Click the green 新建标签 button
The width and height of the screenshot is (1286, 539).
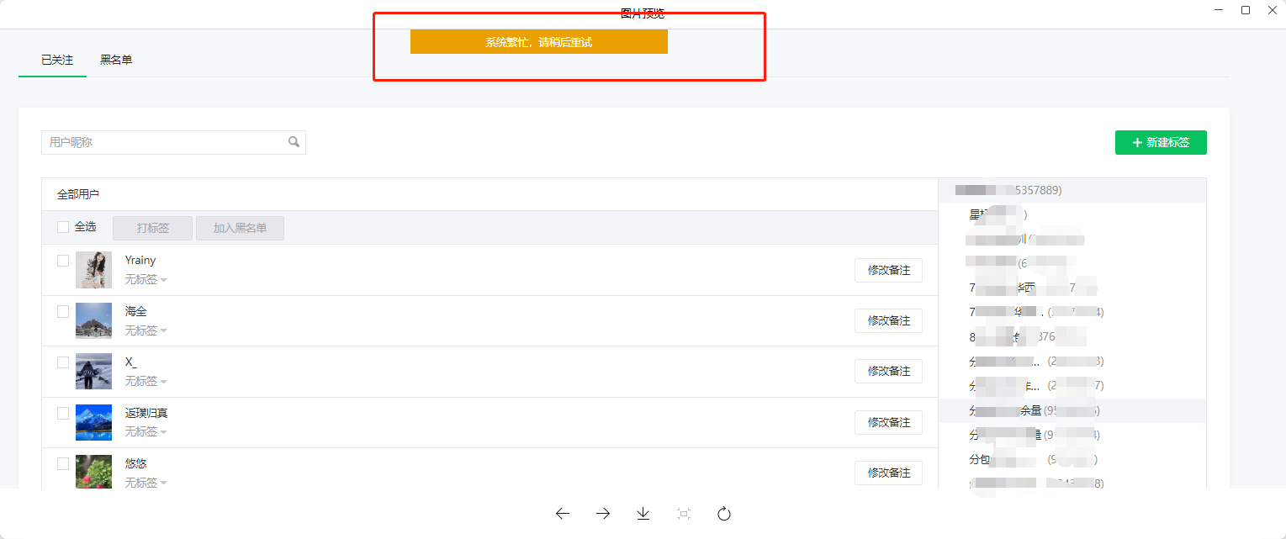click(x=1161, y=142)
